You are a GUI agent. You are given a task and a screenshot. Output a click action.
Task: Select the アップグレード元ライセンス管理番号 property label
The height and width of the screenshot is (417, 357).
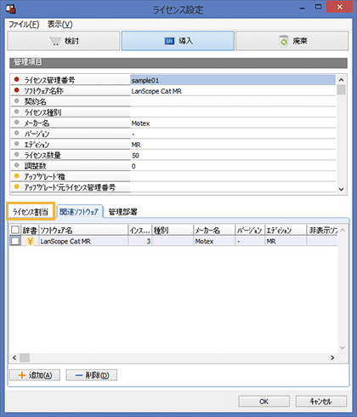(x=70, y=187)
